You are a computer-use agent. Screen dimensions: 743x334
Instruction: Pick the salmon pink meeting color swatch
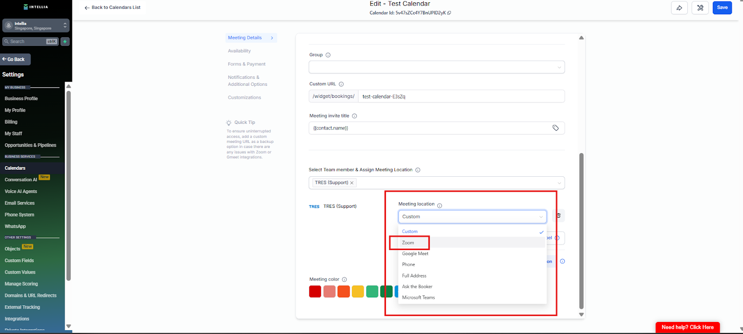tap(329, 291)
